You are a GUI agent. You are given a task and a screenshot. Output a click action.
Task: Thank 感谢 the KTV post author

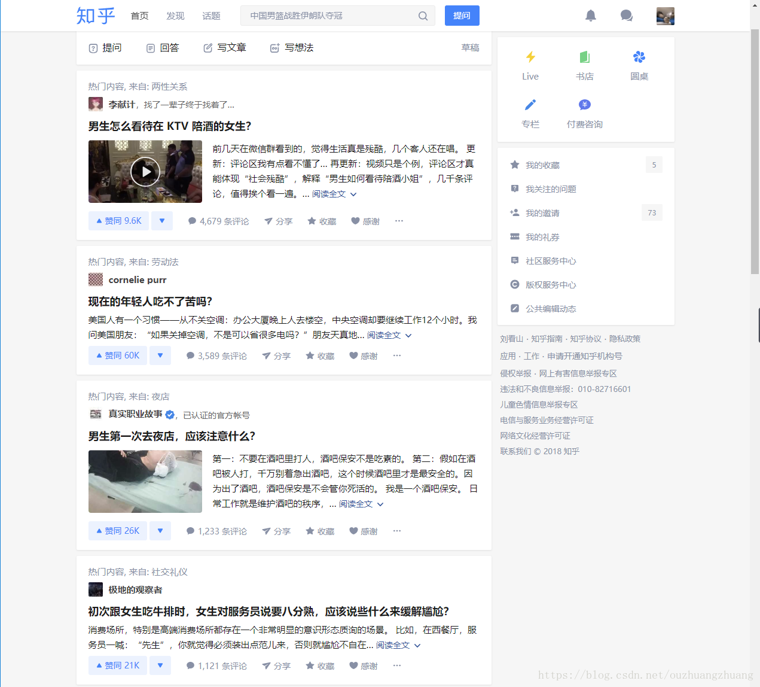[x=365, y=221]
